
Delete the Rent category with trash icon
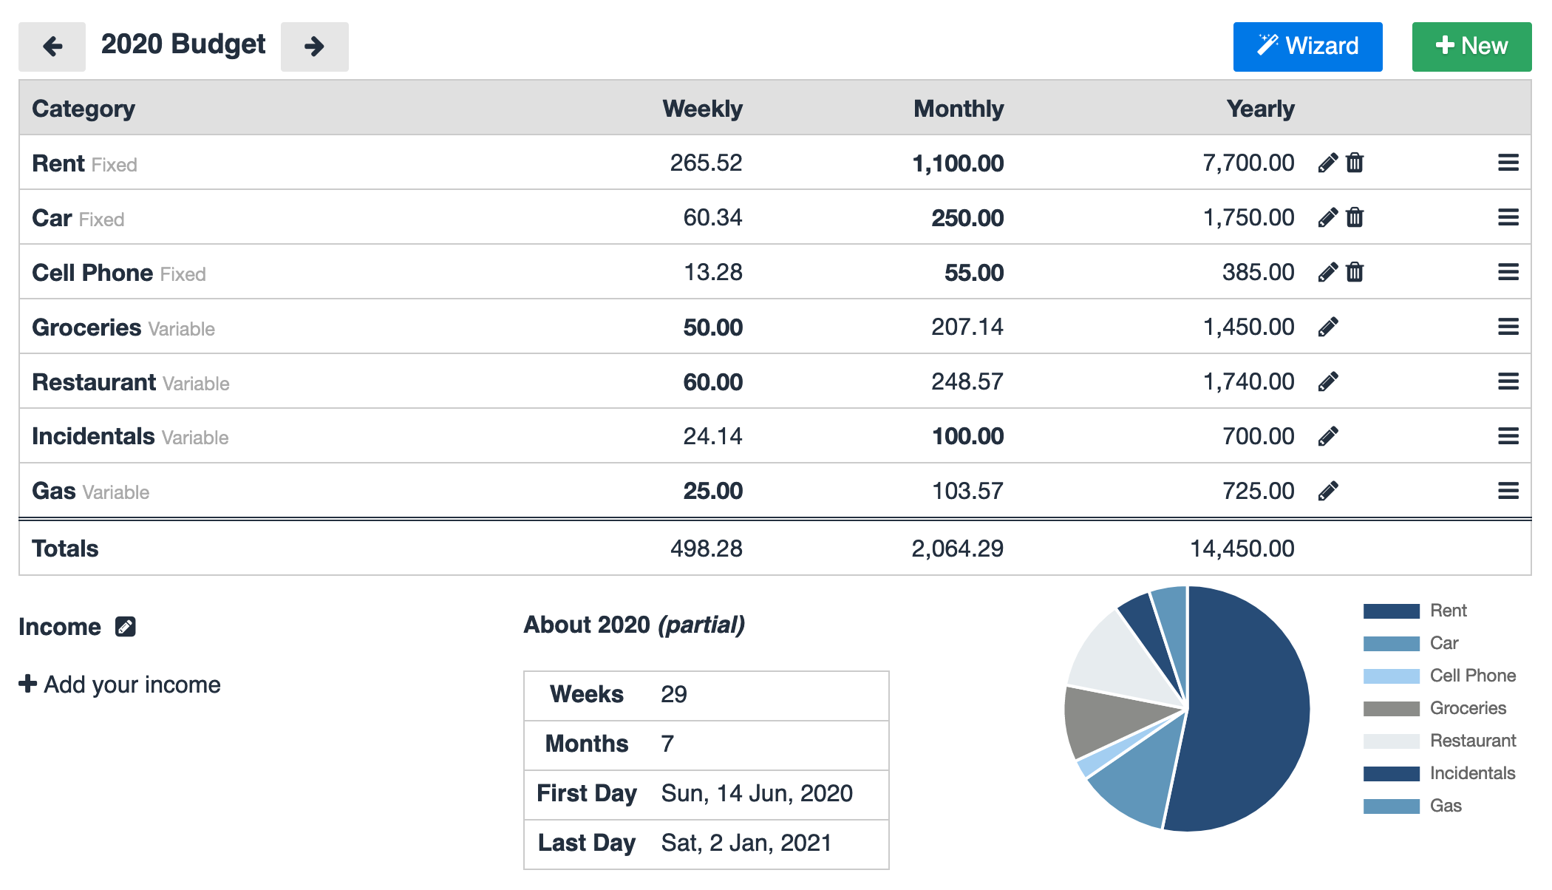coord(1355,163)
